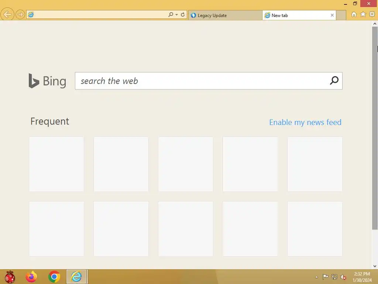Click the scrollbar up arrow
Image resolution: width=378 pixels, height=284 pixels.
[x=375, y=24]
